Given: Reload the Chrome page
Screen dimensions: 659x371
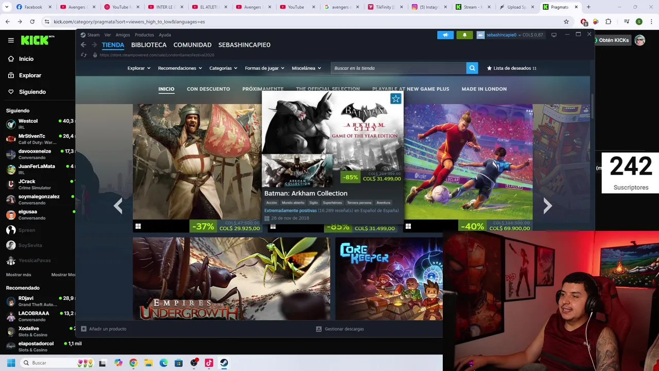Looking at the screenshot, I should point(32,22).
